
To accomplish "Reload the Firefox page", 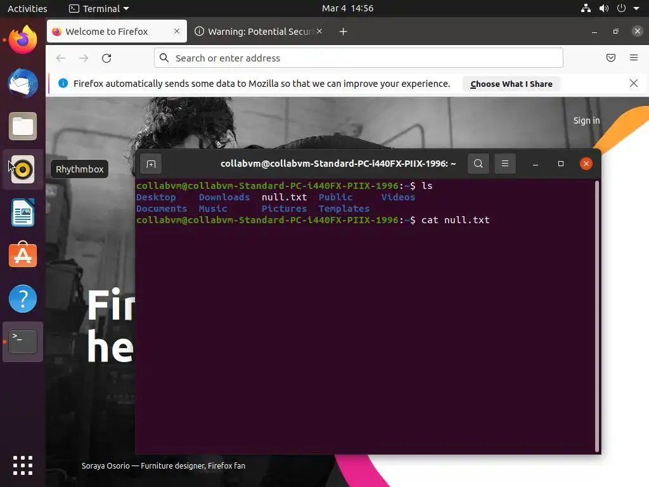I will (106, 58).
